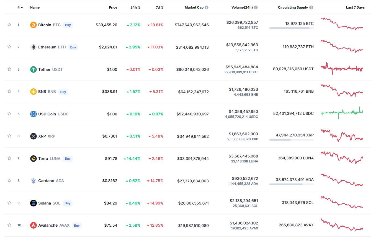Click Solana's 14.99% 7d change
This screenshot has width=371, height=238.
[155, 203]
